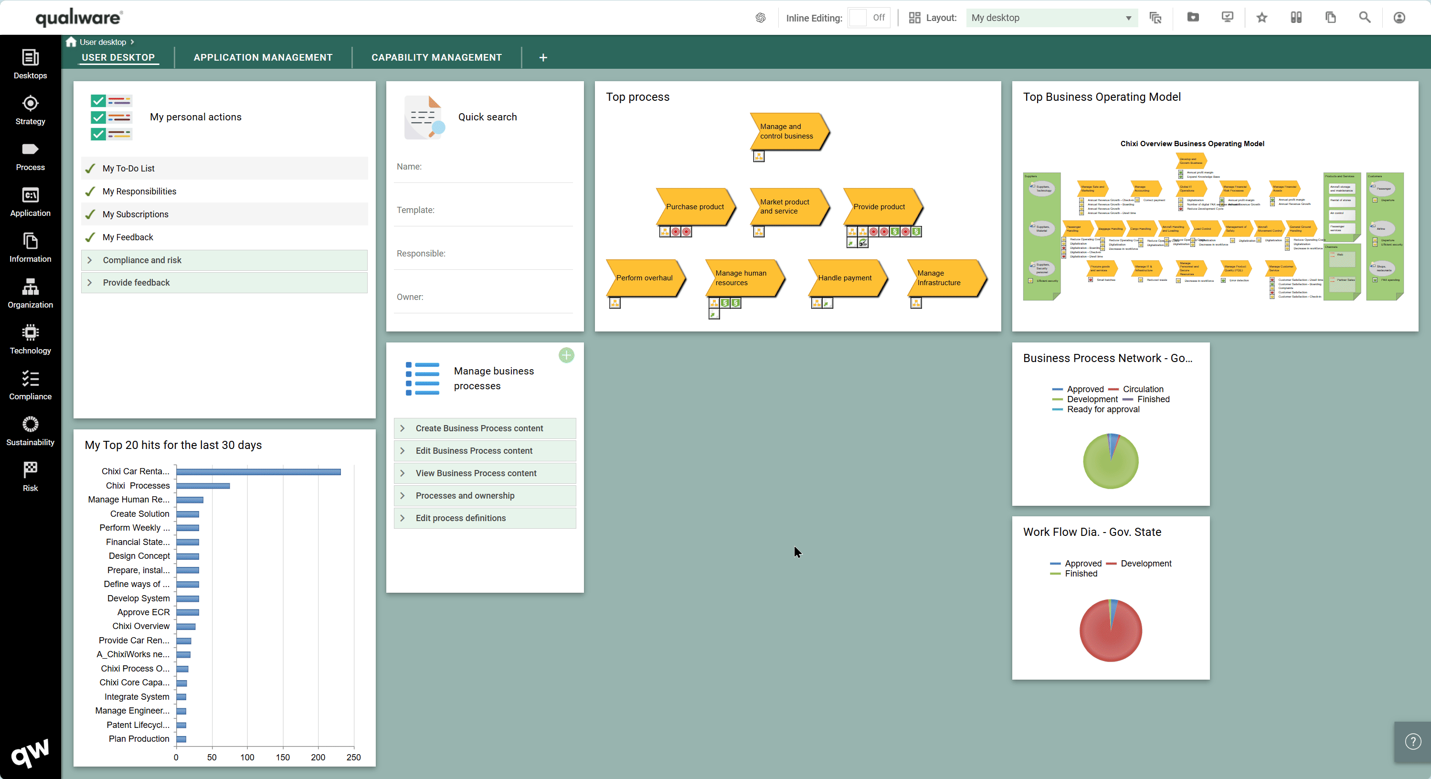Click the book/library icon in toolbar
Image resolution: width=1431 pixels, height=779 pixels.
coord(1296,17)
